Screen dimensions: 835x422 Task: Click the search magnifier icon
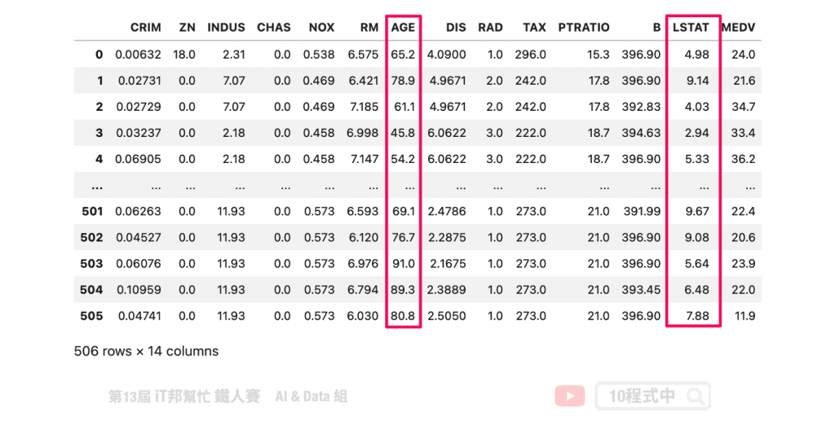click(695, 397)
